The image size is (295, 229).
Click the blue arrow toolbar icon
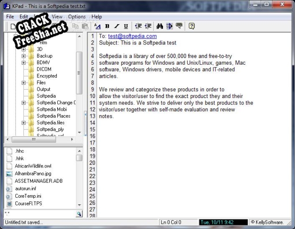click(x=170, y=26)
